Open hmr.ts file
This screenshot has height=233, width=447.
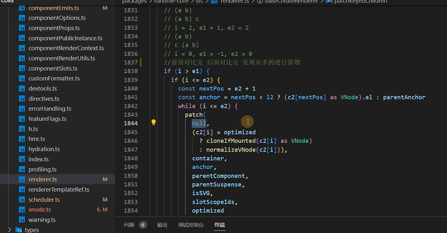point(36,139)
